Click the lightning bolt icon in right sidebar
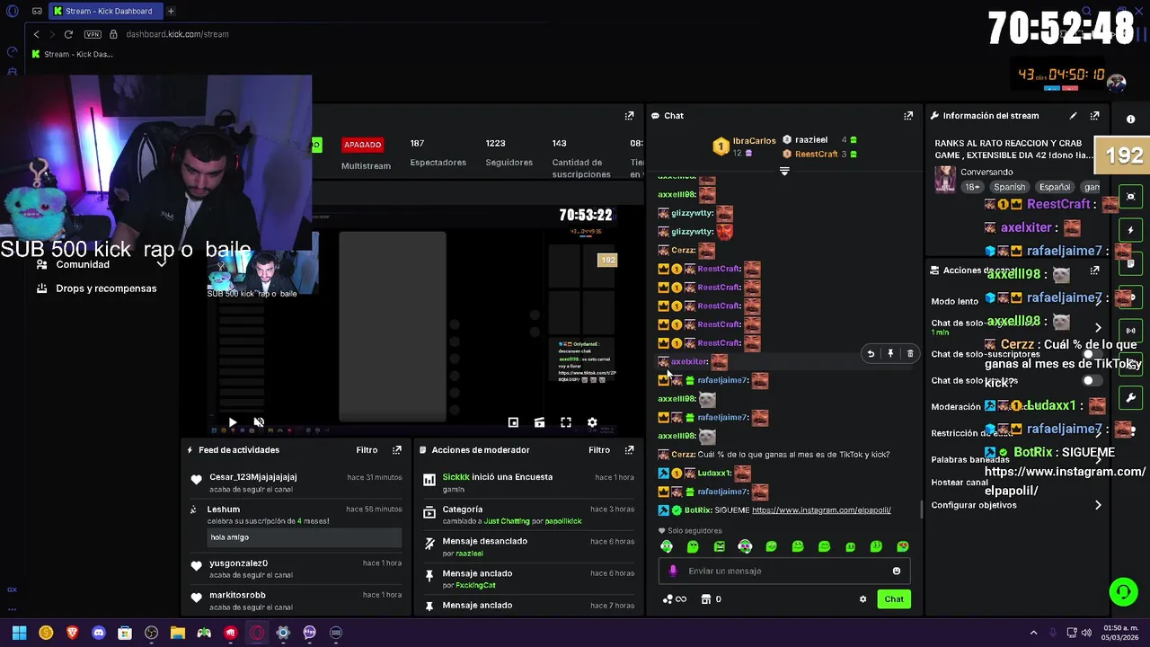Screen dimensions: 1150x647 click(x=1131, y=231)
